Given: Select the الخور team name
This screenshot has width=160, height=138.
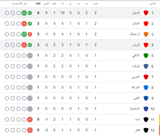Looking at the screenshot, I should coord(136,98).
